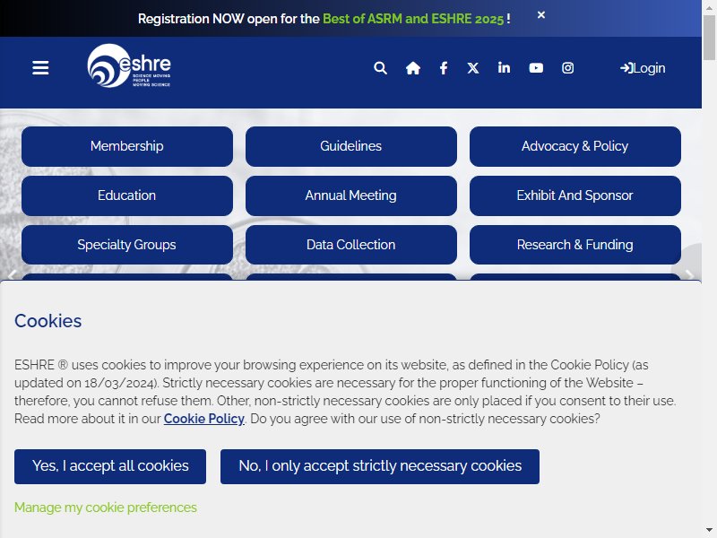The height and width of the screenshot is (538, 717).
Task: Close the registration announcement banner
Action: click(541, 15)
